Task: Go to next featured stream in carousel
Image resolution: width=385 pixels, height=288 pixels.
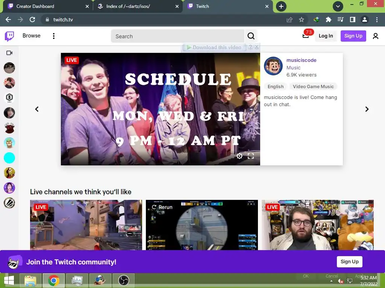Action: pos(367,109)
